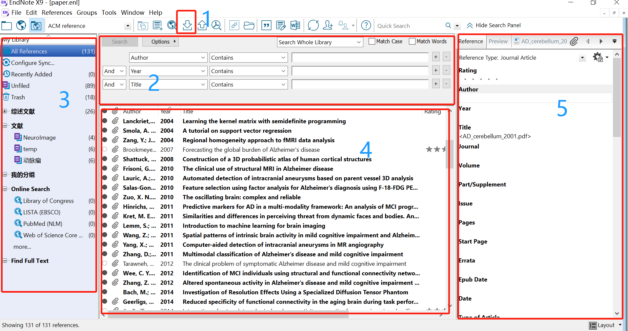Enable the Match Case checkbox
The width and height of the screenshot is (628, 331).
tap(372, 41)
